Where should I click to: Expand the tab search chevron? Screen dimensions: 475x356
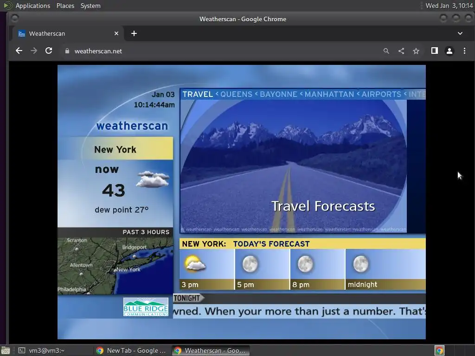(x=460, y=33)
